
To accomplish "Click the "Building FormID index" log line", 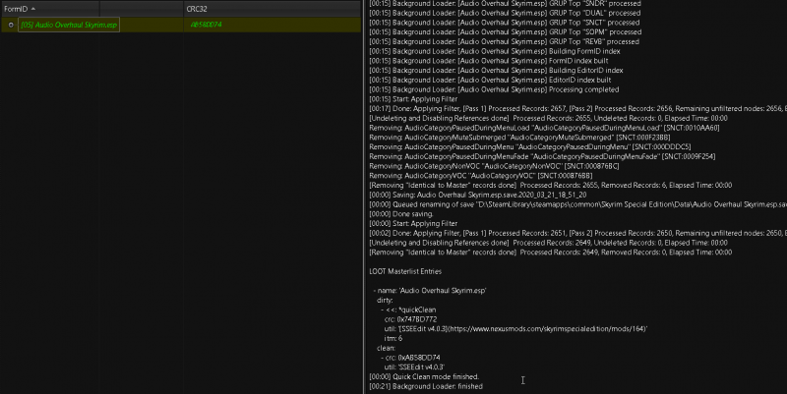I will 495,51.
